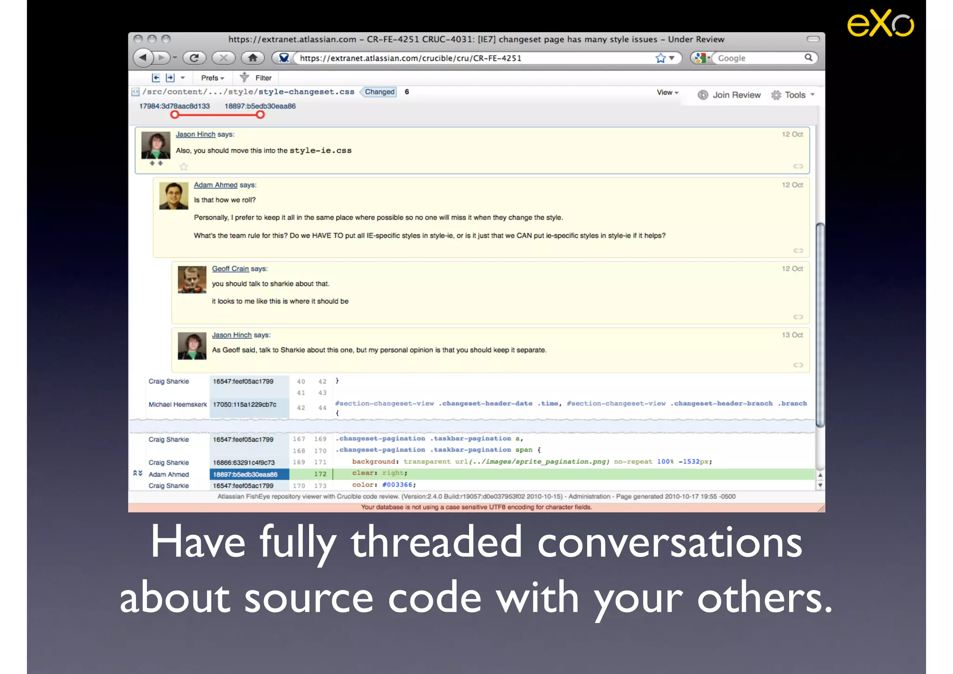Click double chevron beside Adam Ahmed diff row
The height and width of the screenshot is (674, 953).
[x=137, y=473]
